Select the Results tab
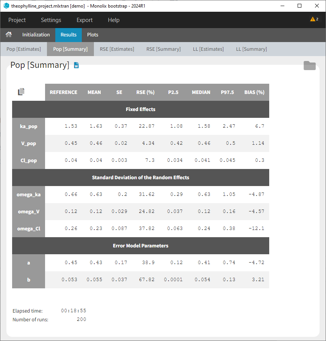 point(69,35)
